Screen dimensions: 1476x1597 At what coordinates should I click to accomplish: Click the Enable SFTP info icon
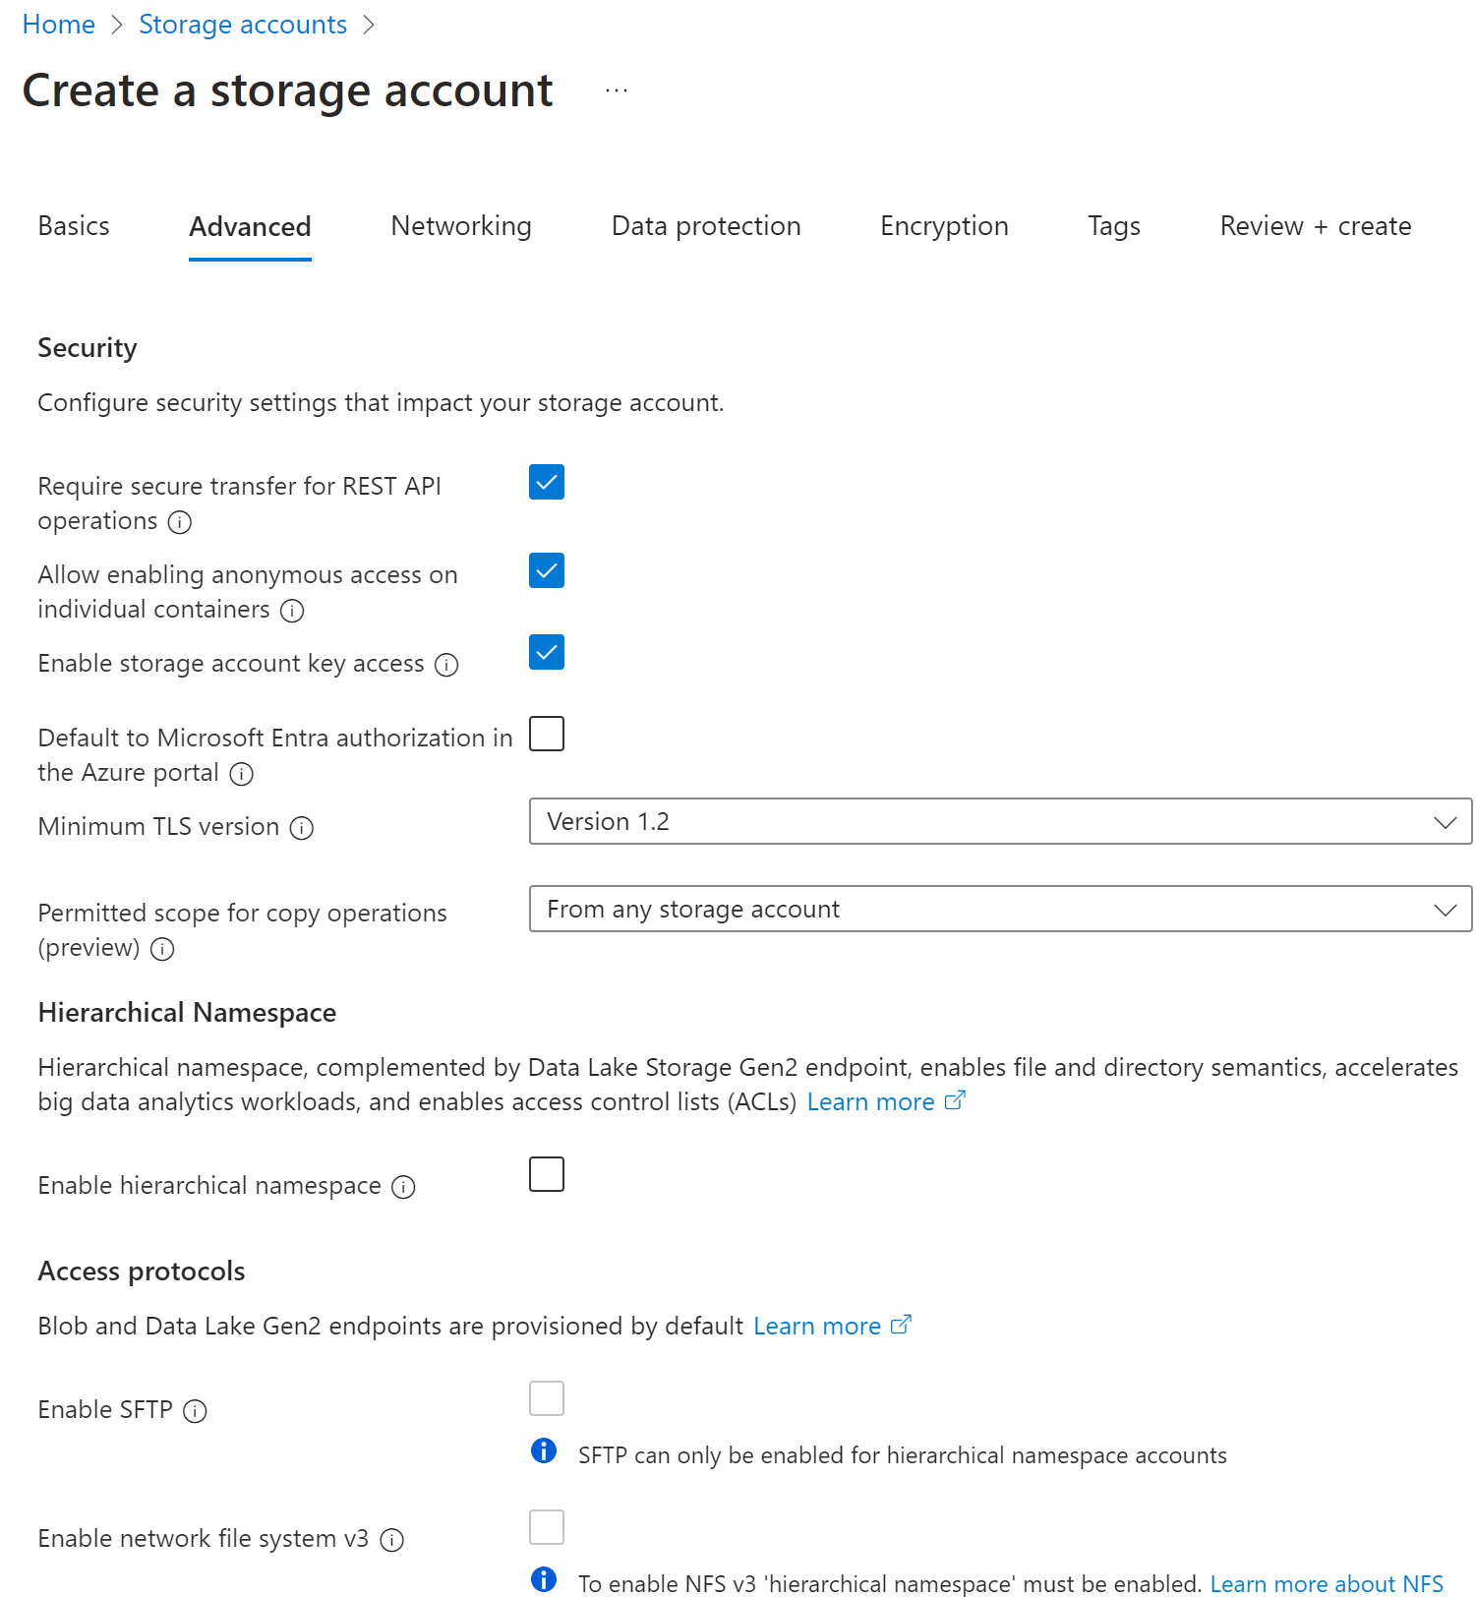(195, 1411)
